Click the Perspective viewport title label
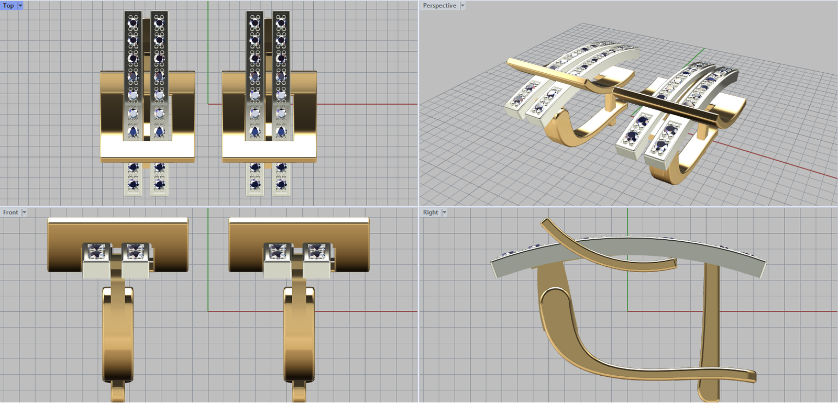 (439, 5)
